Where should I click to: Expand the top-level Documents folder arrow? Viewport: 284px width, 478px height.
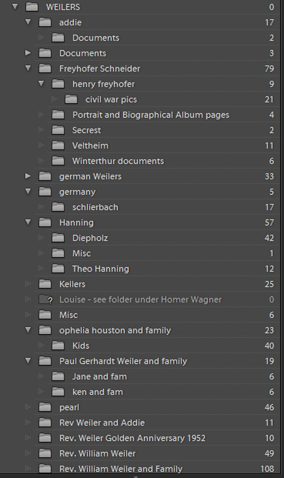(28, 53)
